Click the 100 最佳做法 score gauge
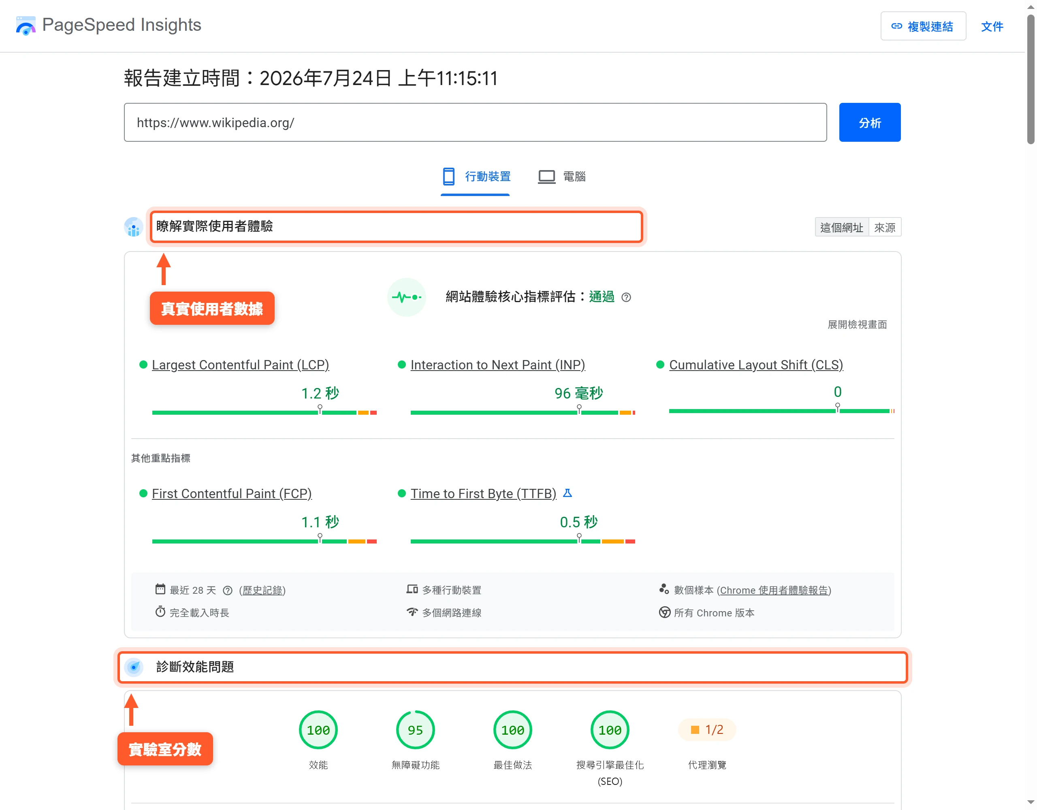 [x=513, y=730]
